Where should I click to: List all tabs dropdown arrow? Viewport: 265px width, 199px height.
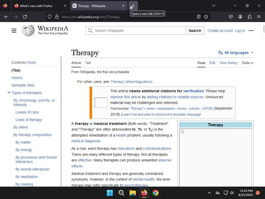pyautogui.click(x=214, y=6)
